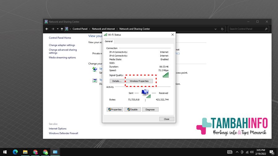Click the signal quality bars indicator
The image size is (278, 156).
coord(166,75)
